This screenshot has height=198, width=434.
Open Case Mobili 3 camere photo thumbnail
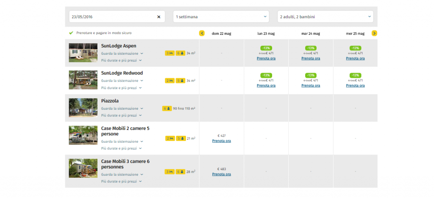(x=83, y=168)
